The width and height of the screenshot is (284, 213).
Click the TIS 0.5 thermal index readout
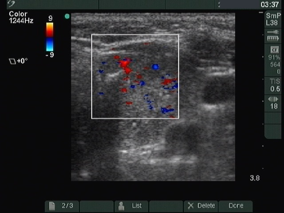click(275, 86)
